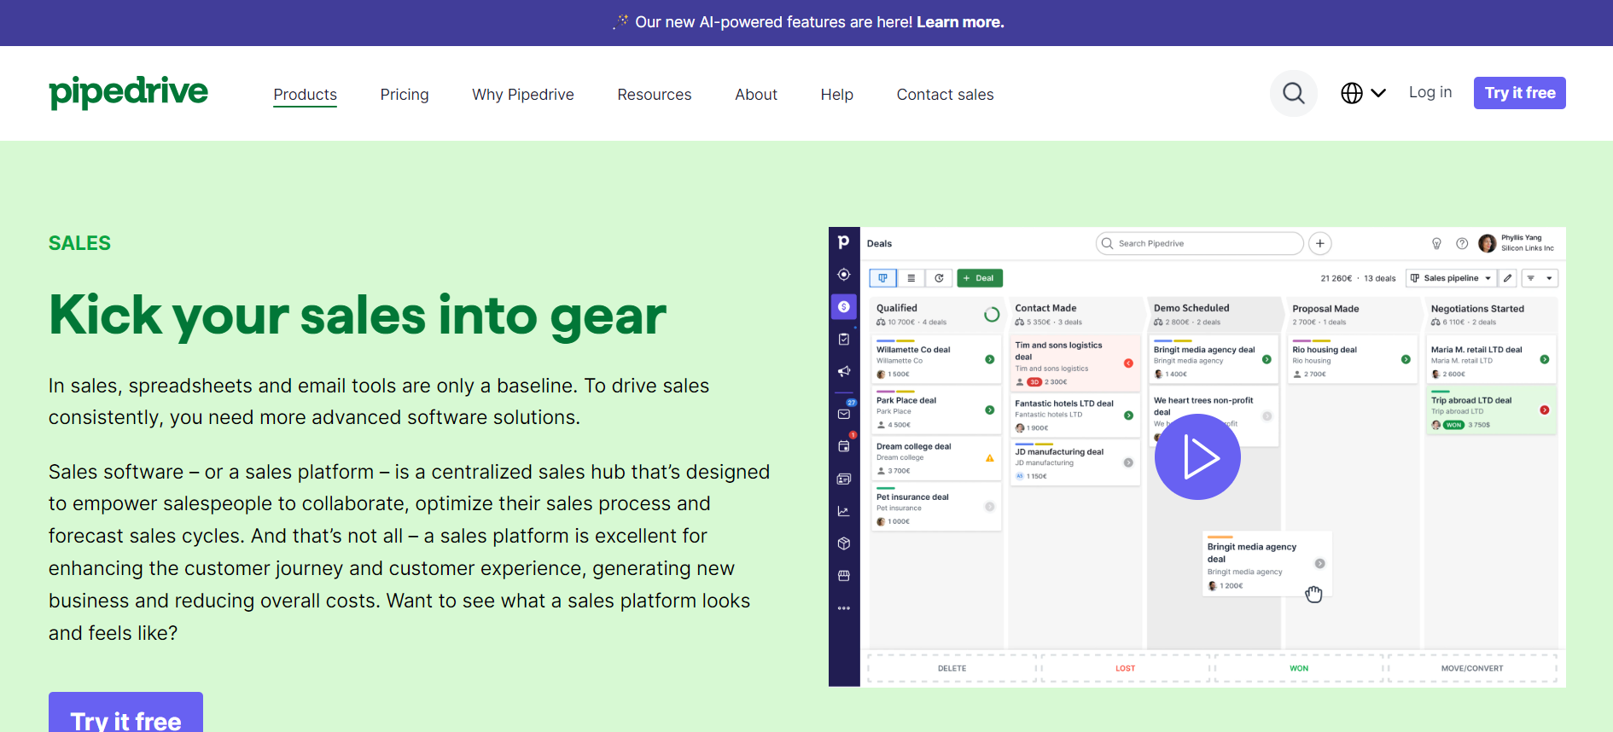Open the Insights chart sidebar icon
This screenshot has height=732, width=1613.
[843, 511]
